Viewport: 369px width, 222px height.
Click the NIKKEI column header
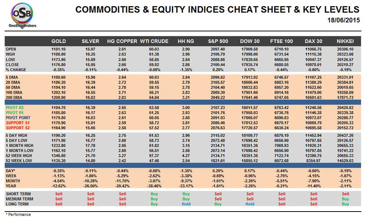(345, 41)
